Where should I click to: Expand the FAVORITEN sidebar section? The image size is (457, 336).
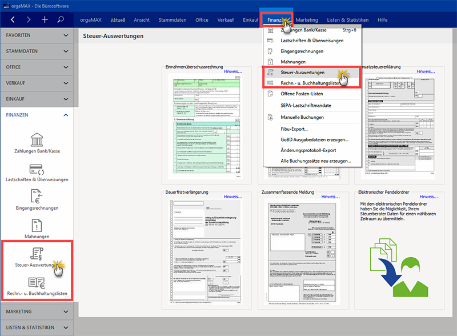(x=37, y=35)
